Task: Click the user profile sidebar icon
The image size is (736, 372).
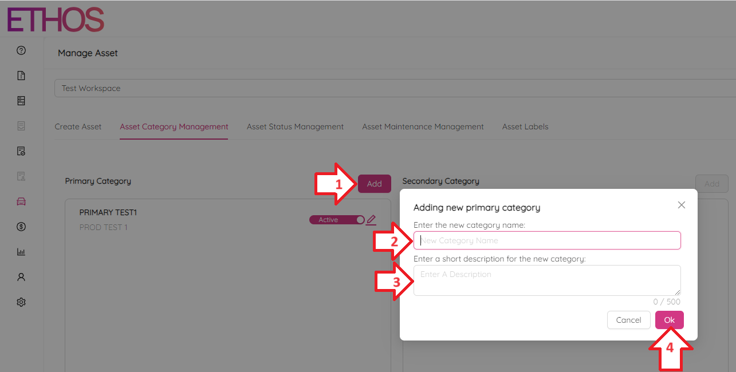Action: 21,277
